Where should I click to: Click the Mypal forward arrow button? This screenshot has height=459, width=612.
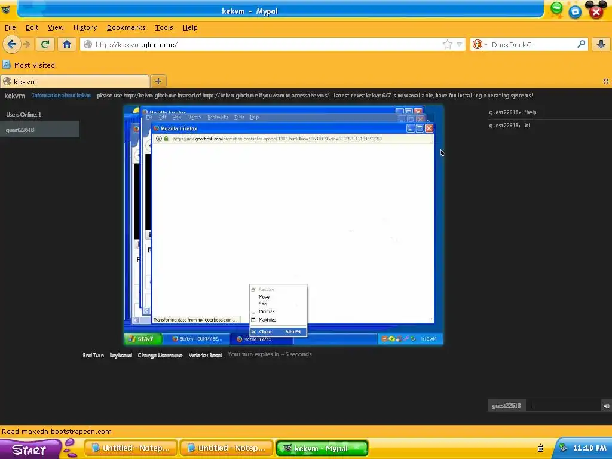point(27,44)
